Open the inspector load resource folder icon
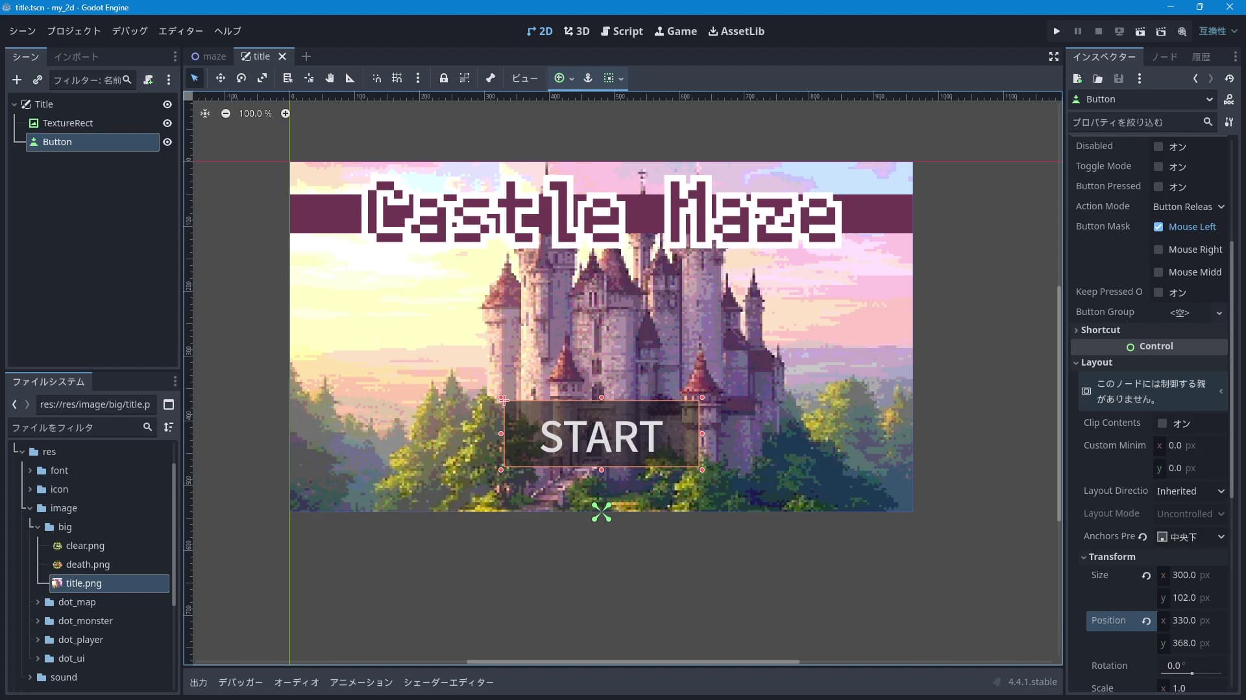1246x700 pixels. pos(1098,78)
